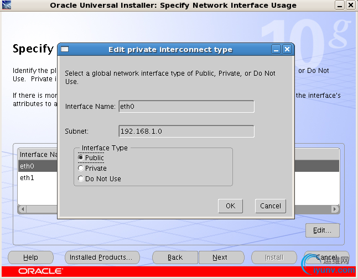
Task: Open installer Help
Action: [30, 257]
